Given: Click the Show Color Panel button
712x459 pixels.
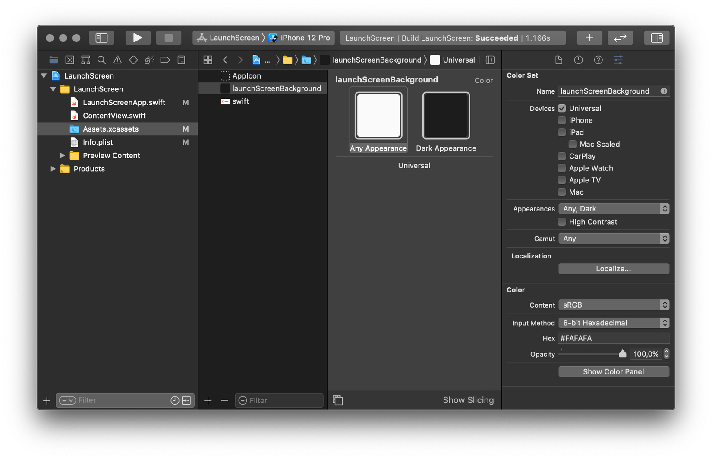Looking at the screenshot, I should point(613,371).
